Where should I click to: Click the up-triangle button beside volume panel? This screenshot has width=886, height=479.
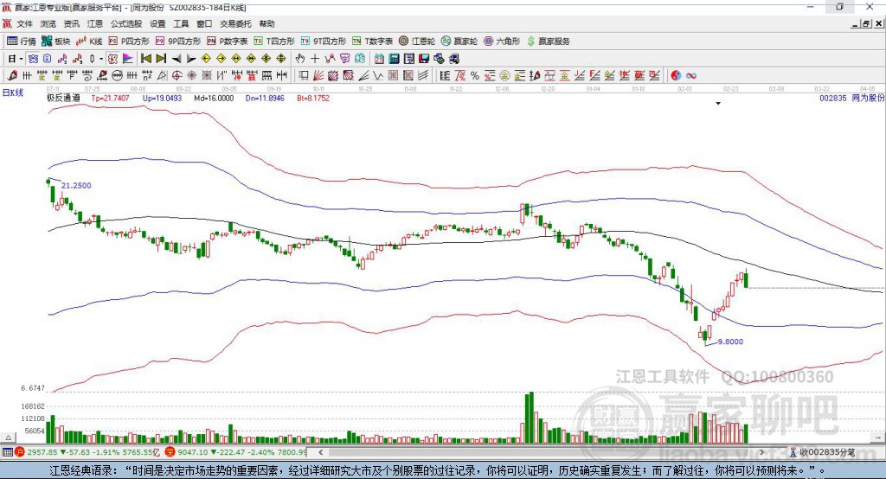point(8,437)
